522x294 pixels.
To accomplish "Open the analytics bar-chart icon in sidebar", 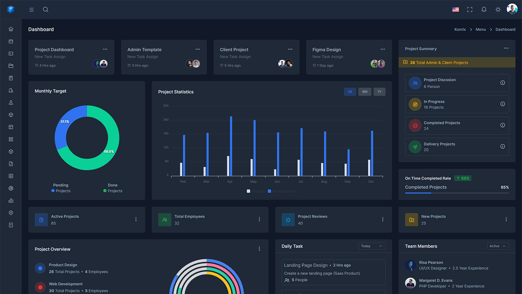I will pyautogui.click(x=11, y=200).
